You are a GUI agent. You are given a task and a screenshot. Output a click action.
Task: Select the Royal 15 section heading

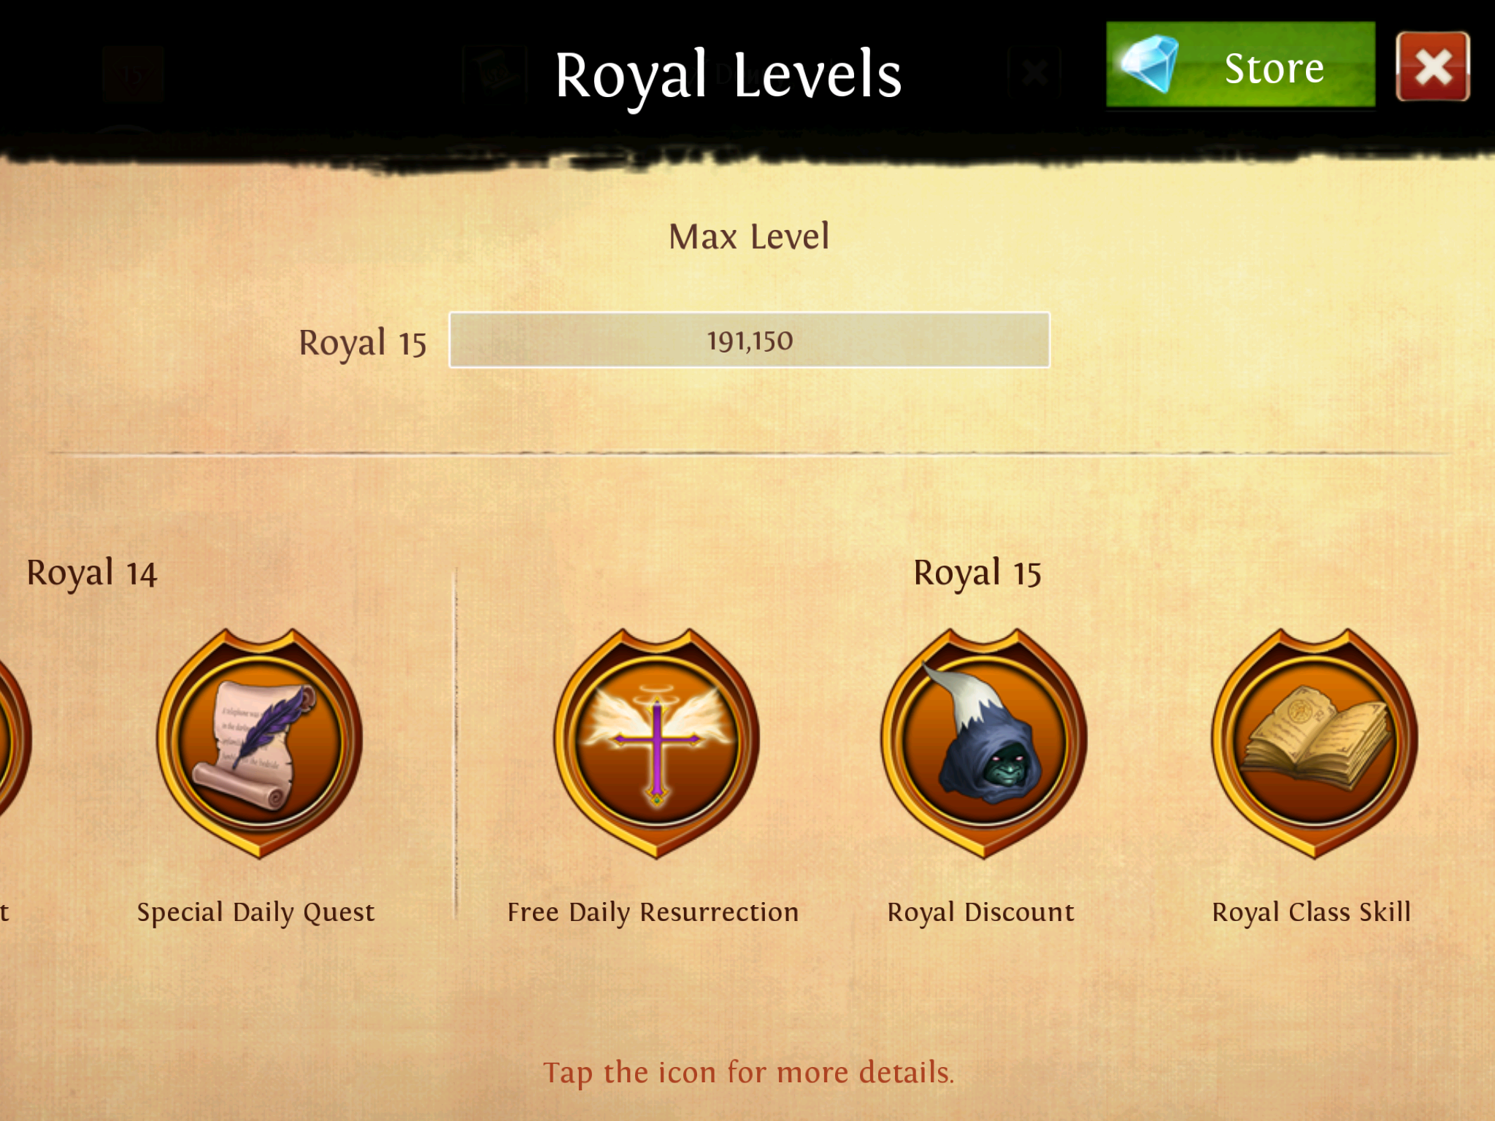point(977,573)
